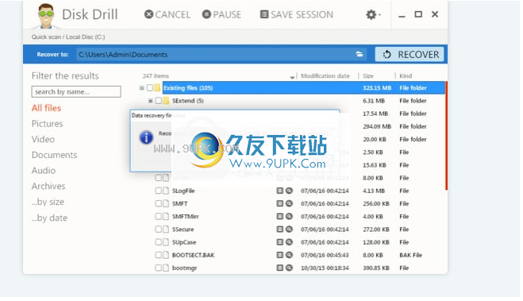523x301 pixels.
Task: Open hex view icon for $MFTMirr
Action: (280, 216)
